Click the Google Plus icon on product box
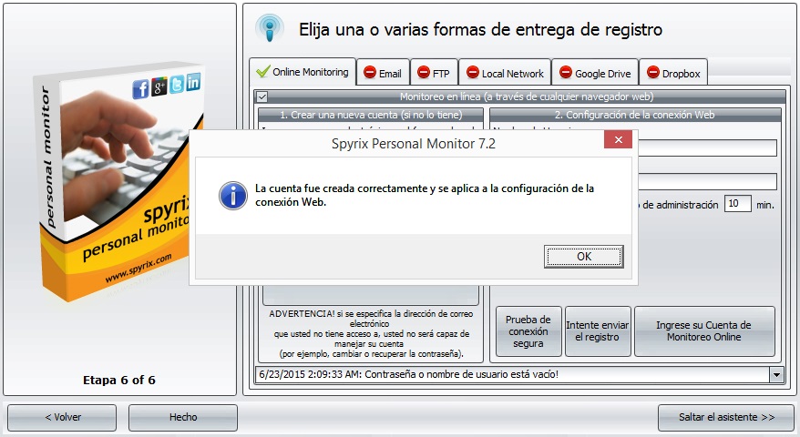The image size is (800, 437). [159, 86]
